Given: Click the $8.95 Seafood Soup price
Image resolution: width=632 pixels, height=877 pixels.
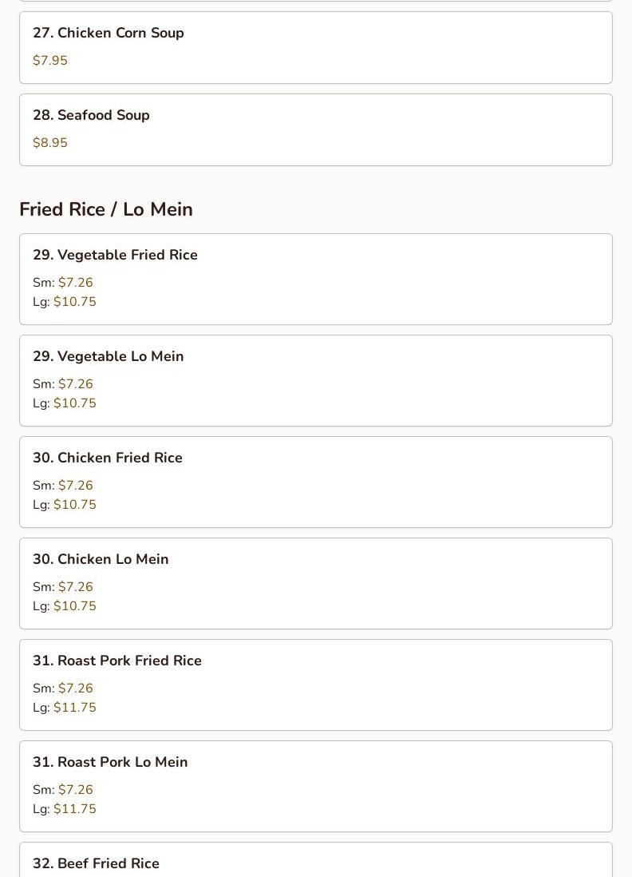Looking at the screenshot, I should point(50,143).
